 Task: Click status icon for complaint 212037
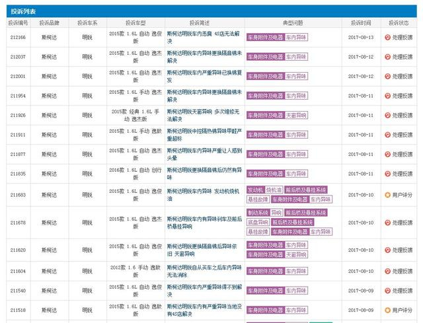tap(388, 57)
